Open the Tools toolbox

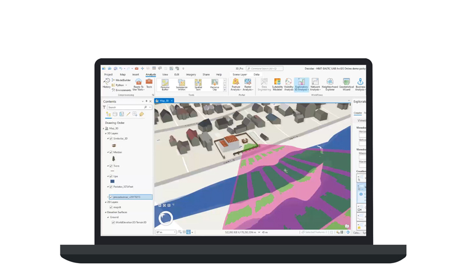pyautogui.click(x=149, y=84)
